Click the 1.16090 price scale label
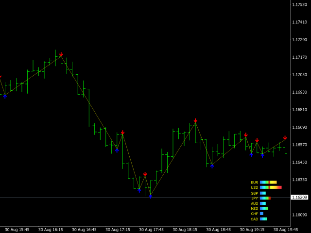The height and width of the screenshot is (233, 311). (299, 215)
